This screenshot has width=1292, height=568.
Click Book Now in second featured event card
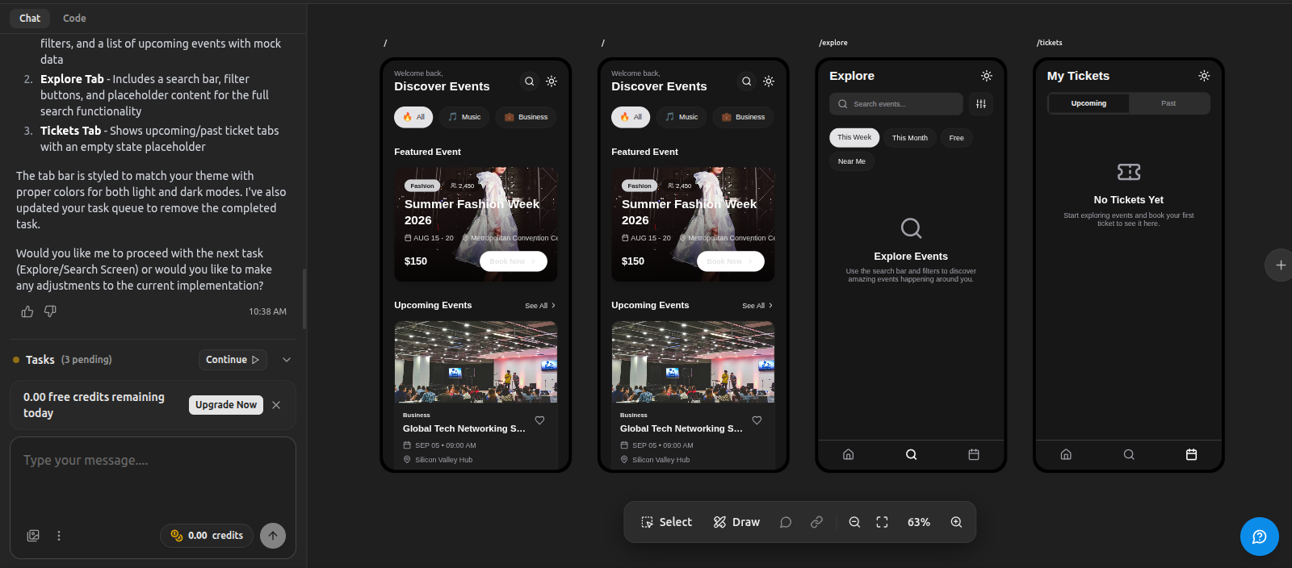(x=731, y=261)
